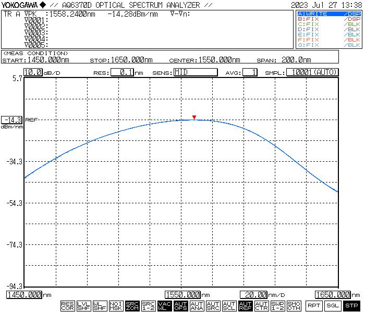Click the 1550.000 center wavelength field
Image resolution: width=365 pixels, height=312 pixels.
183,295
